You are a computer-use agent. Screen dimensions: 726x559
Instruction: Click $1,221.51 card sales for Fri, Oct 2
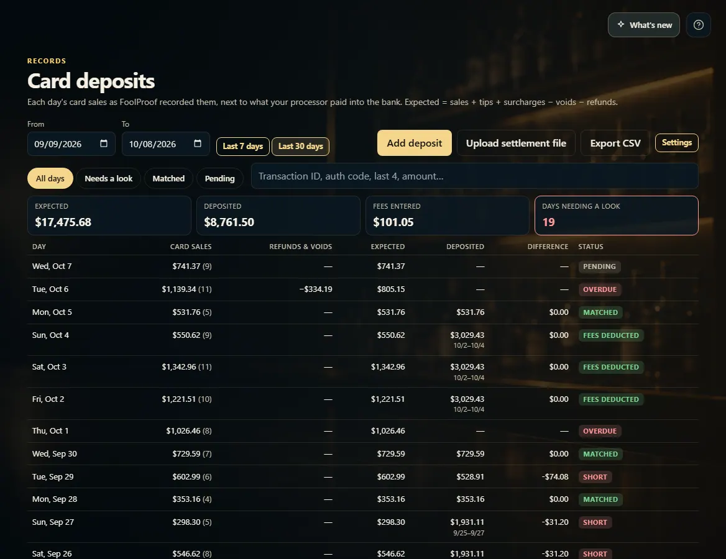pyautogui.click(x=179, y=399)
